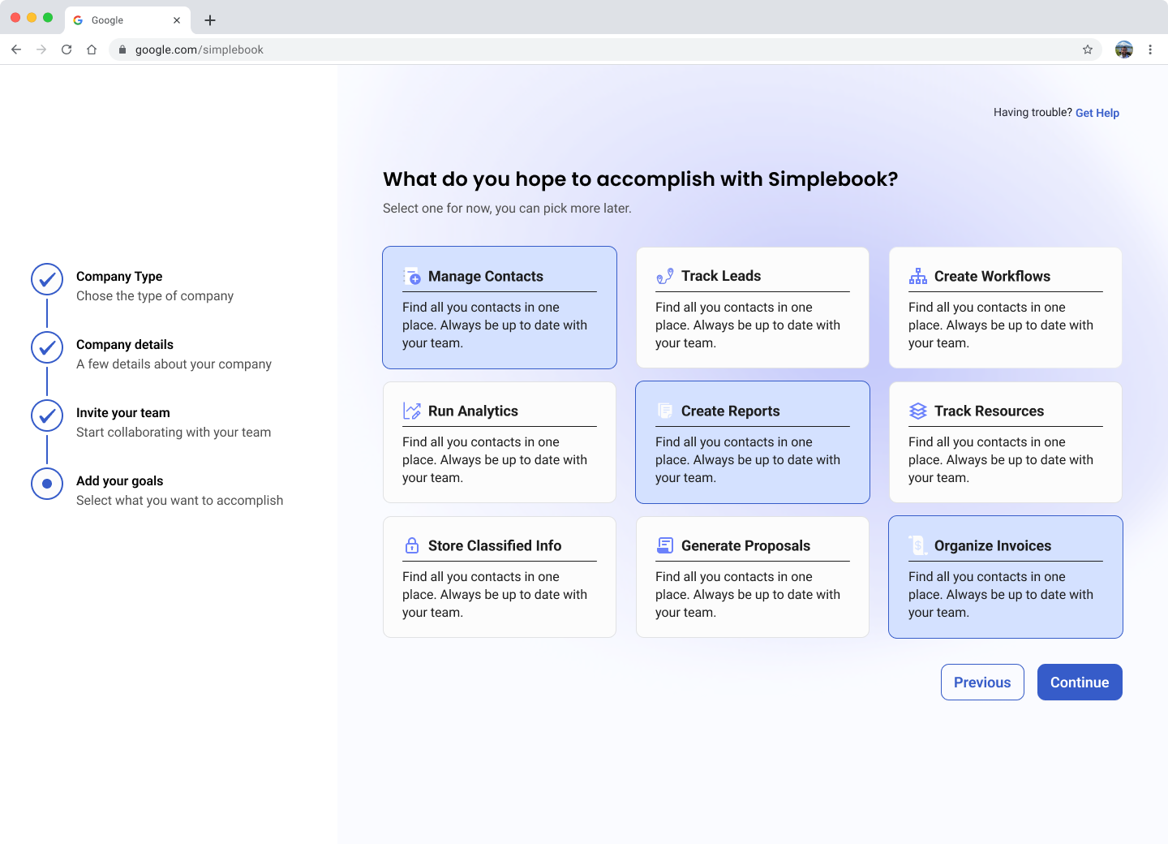
Task: Select the Store Classified Info goal card
Action: click(x=500, y=577)
